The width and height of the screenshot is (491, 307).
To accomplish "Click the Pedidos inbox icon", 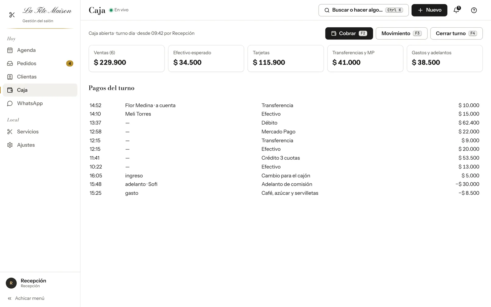I will pyautogui.click(x=10, y=64).
